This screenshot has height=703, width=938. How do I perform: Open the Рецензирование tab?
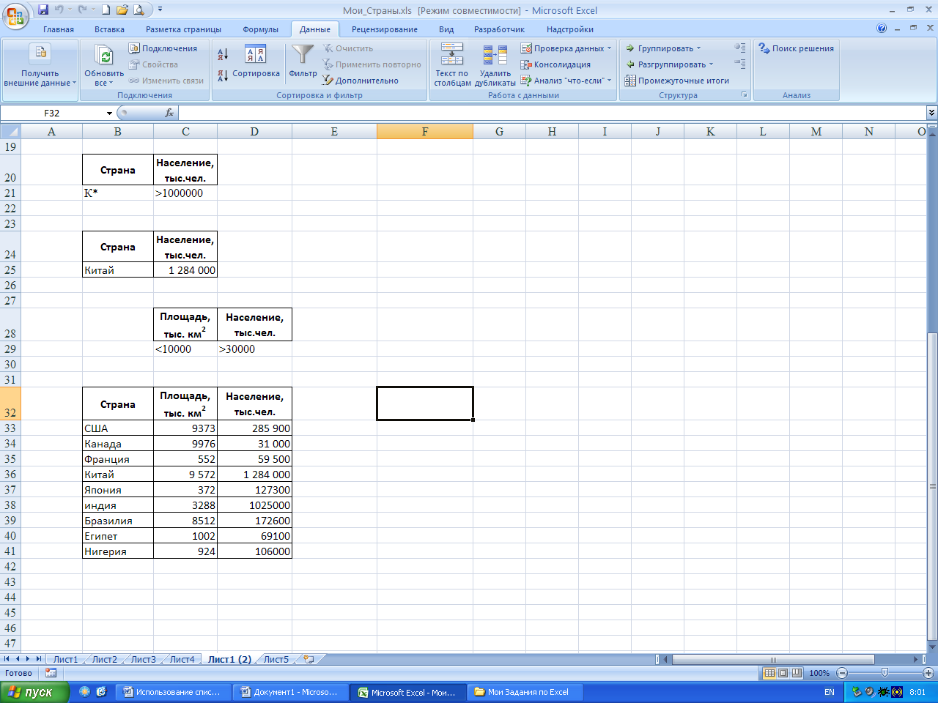385,29
